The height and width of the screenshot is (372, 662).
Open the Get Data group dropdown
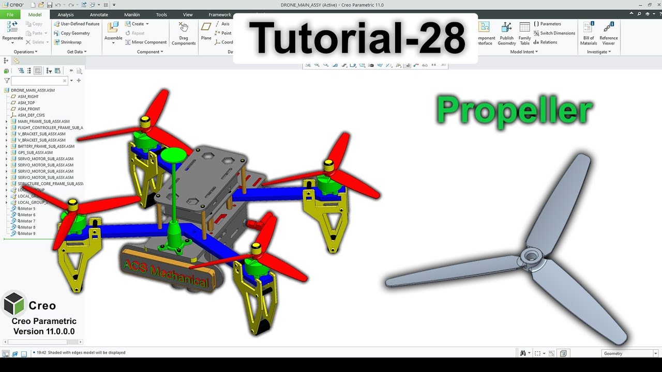pyautogui.click(x=77, y=52)
